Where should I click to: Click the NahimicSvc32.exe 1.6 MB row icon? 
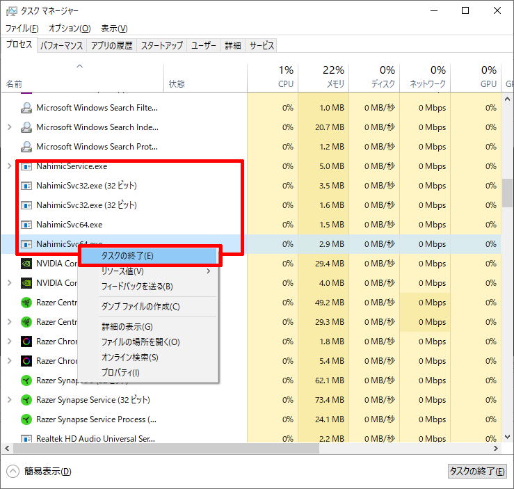point(26,205)
